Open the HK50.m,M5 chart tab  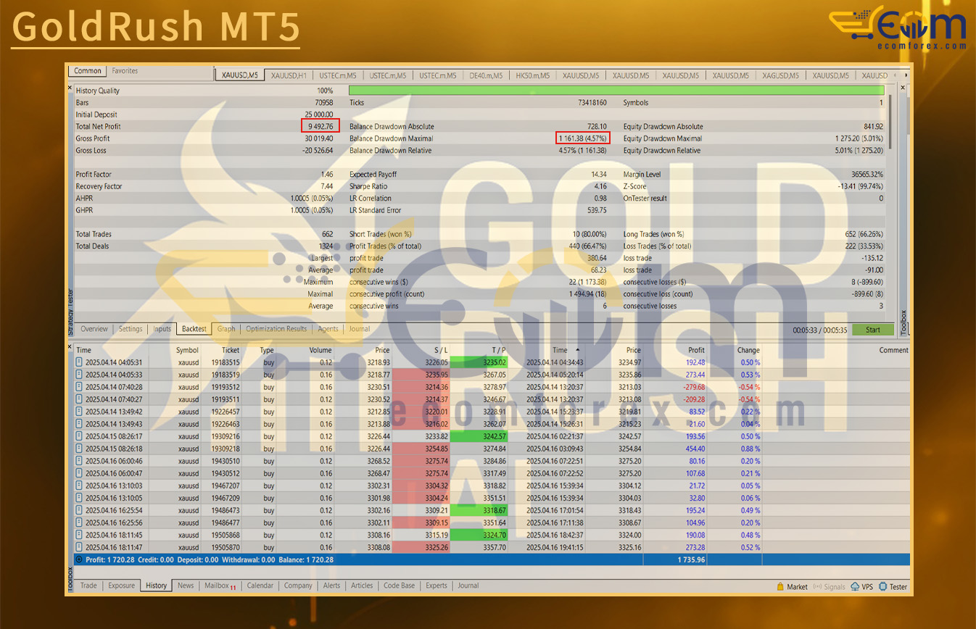pos(534,75)
